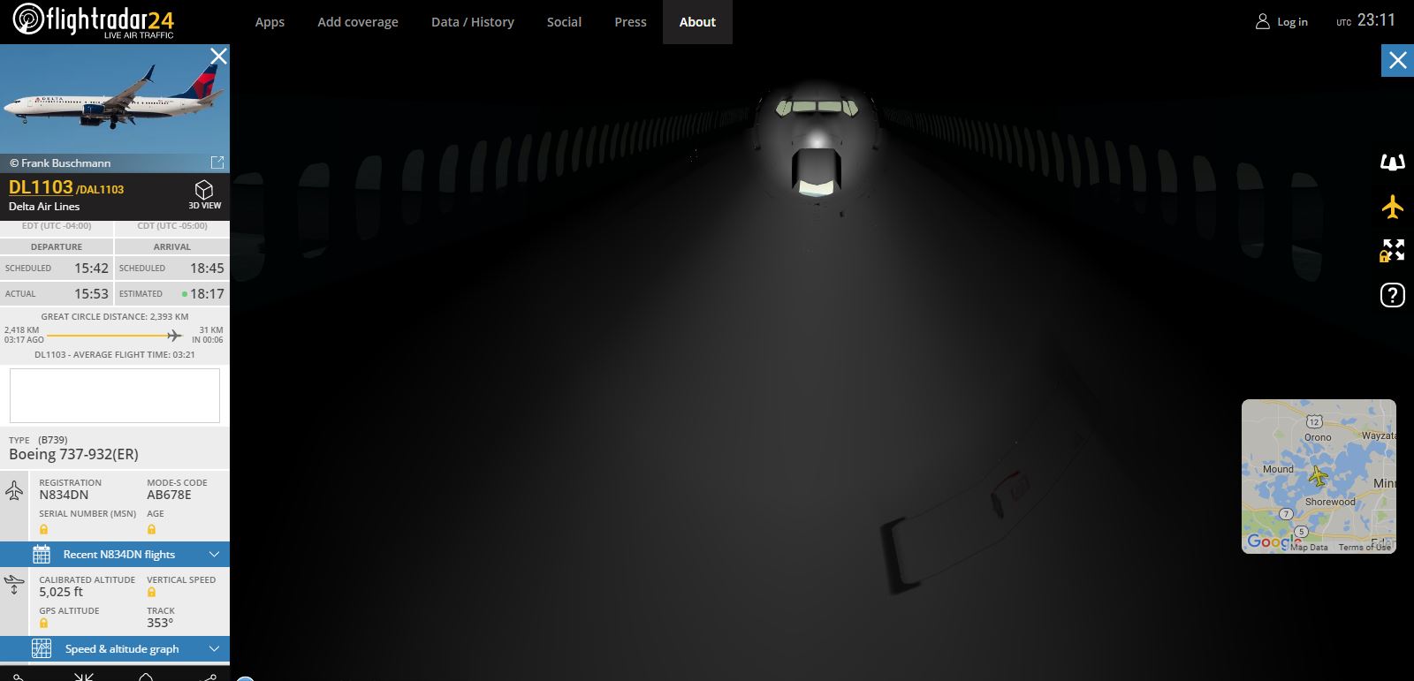1414x681 pixels.
Task: Click the registration value N834DN
Action: [64, 495]
